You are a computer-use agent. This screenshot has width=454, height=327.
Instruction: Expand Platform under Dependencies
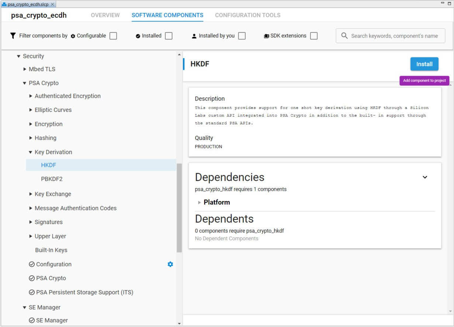coord(200,202)
